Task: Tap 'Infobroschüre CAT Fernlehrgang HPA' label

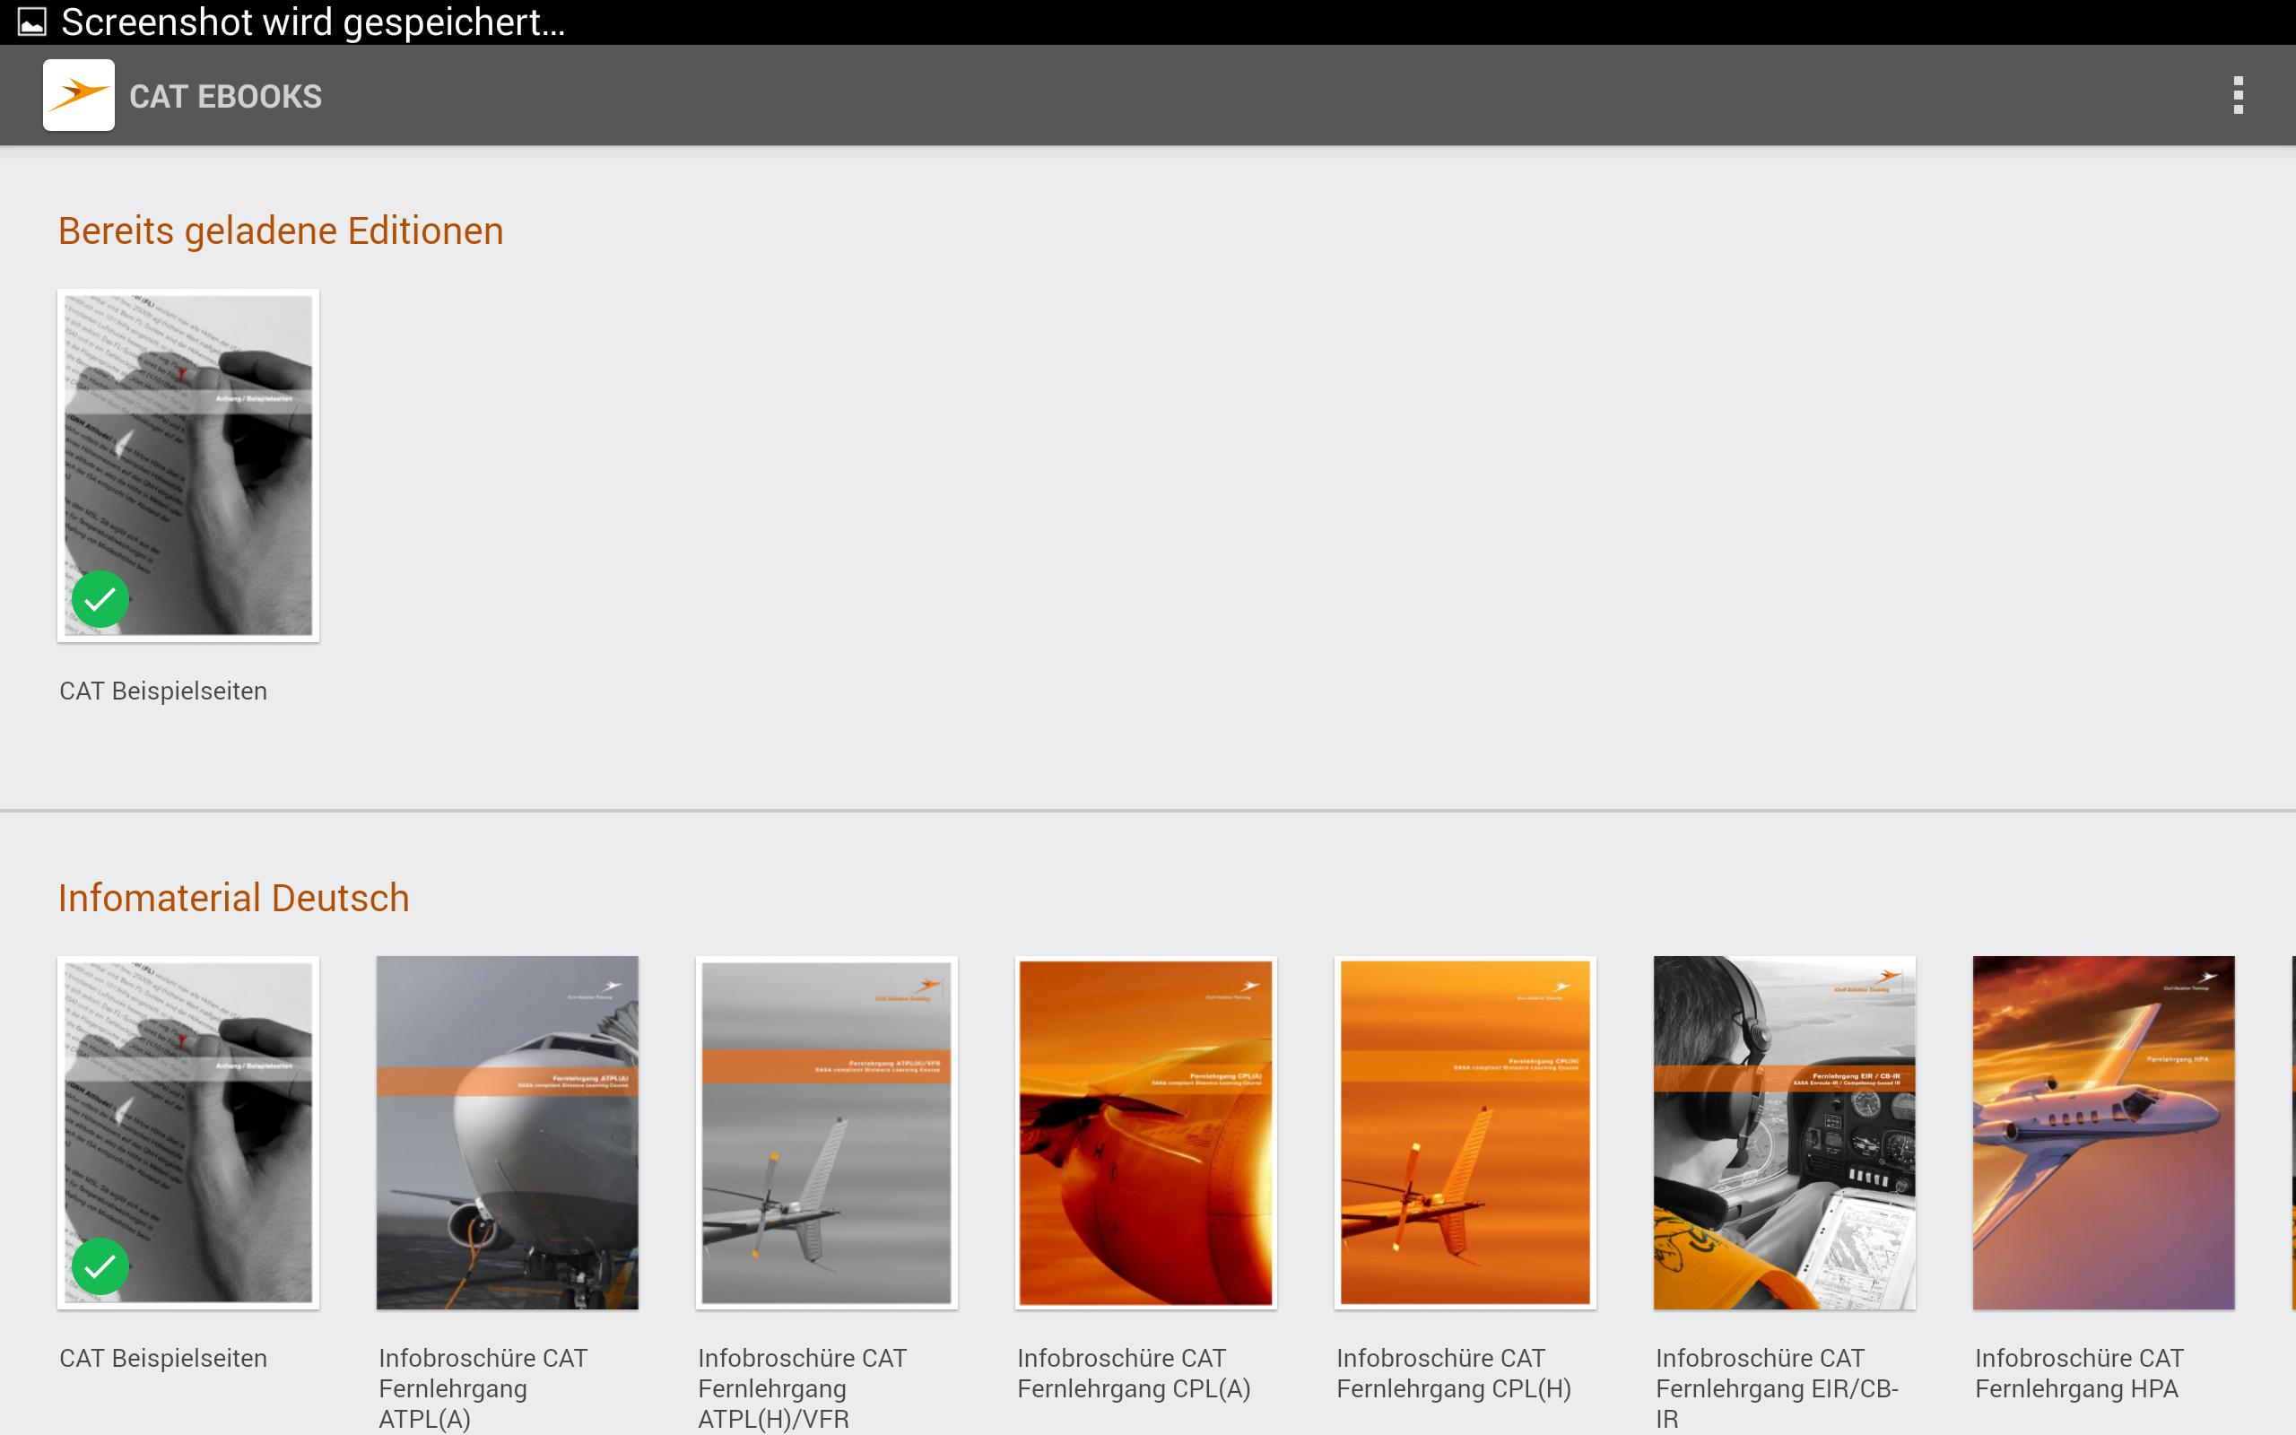Action: coord(2080,1373)
